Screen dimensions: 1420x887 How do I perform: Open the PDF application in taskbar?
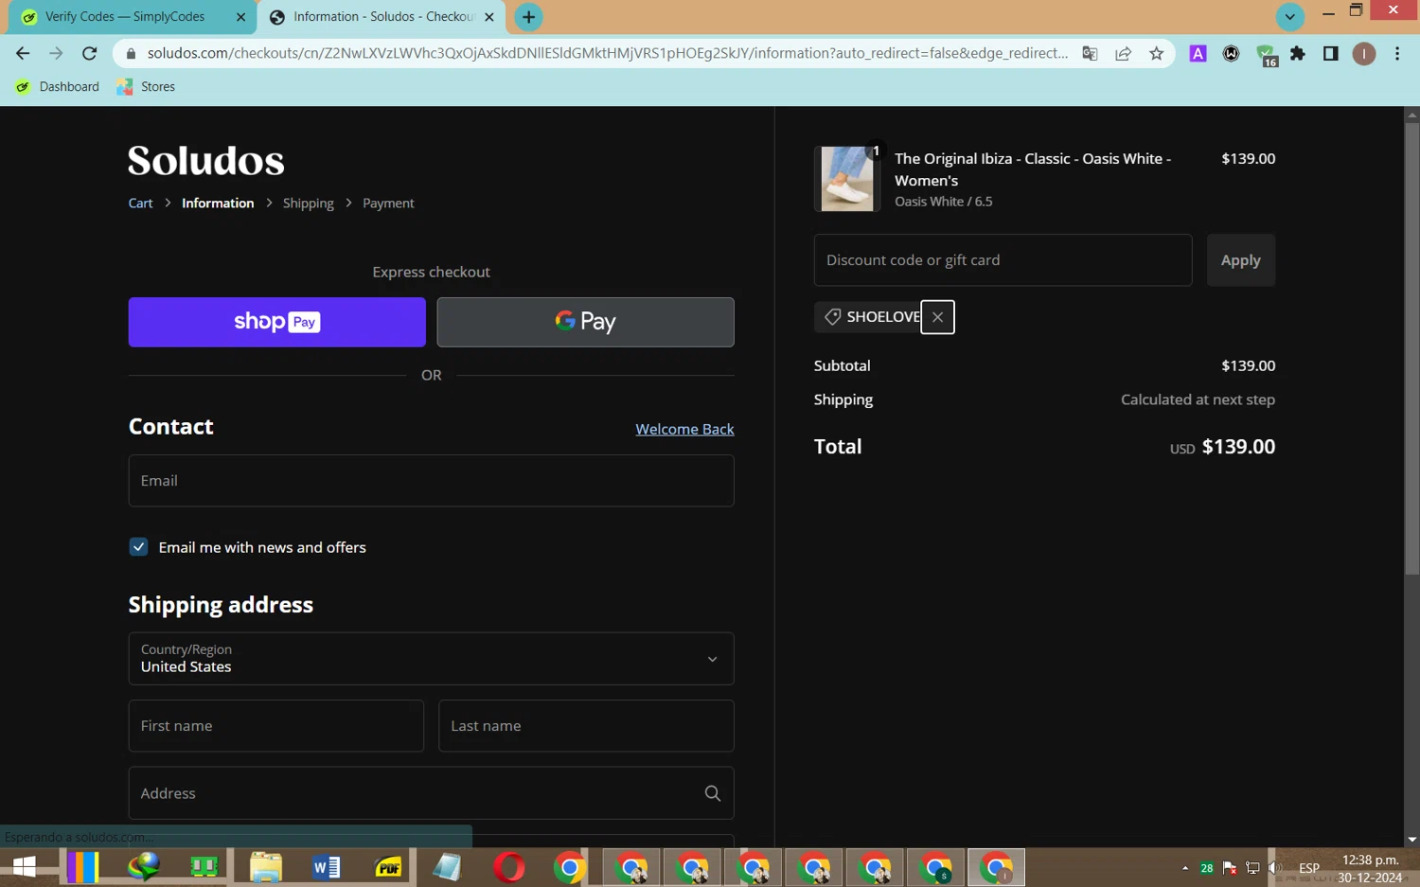pyautogui.click(x=387, y=867)
